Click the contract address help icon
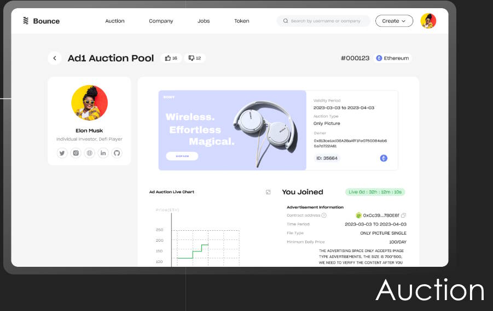The image size is (493, 311). tap(324, 216)
